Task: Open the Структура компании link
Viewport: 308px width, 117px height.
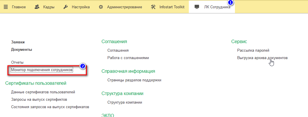Action: tap(125, 102)
